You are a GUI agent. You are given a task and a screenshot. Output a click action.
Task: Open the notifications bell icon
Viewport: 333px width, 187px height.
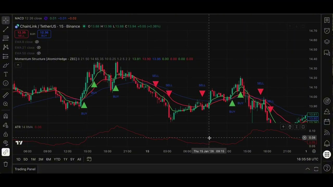coord(327,143)
